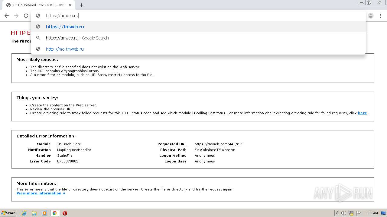The image size is (387, 217).
Task: Click the 'MapRequestHandler' notification value
Action: pyautogui.click(x=74, y=150)
